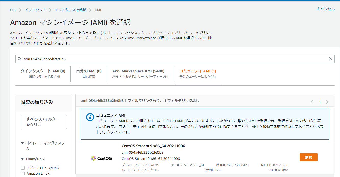
Task: Click the search magnifier icon
Action: [19, 59]
